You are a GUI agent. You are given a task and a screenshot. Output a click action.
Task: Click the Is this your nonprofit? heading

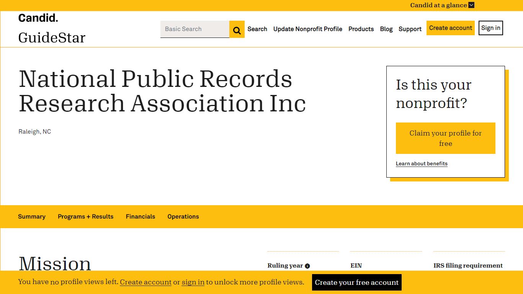pyautogui.click(x=434, y=94)
